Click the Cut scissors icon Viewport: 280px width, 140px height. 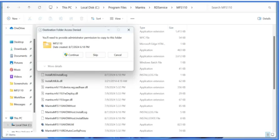pos(30,19)
